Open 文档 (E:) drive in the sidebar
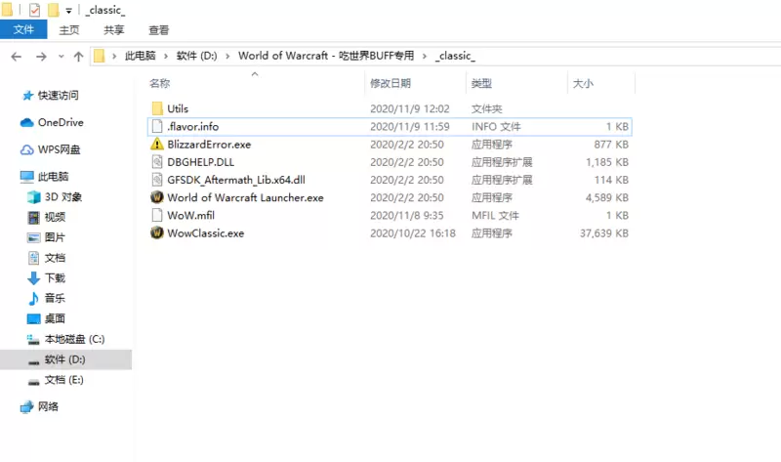The height and width of the screenshot is (462, 781). click(x=63, y=380)
